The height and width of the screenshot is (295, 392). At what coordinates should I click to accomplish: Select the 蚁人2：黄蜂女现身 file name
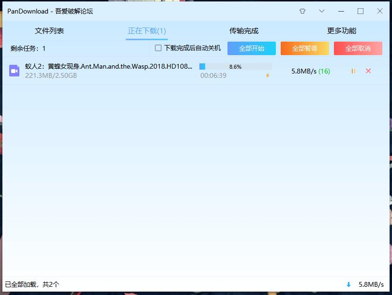[x=109, y=66]
